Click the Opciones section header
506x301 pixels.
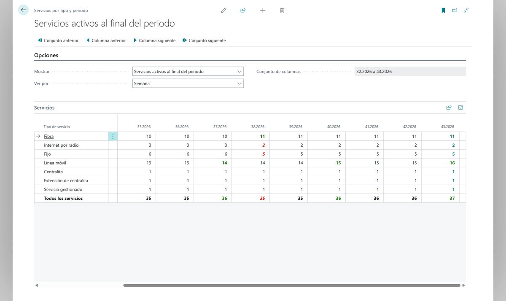click(46, 55)
